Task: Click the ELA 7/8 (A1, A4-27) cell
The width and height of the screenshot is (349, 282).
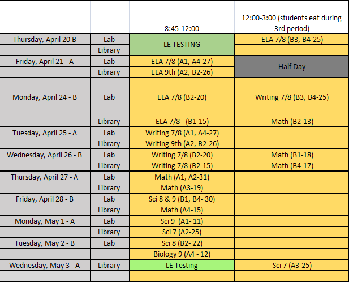Action: (x=182, y=61)
